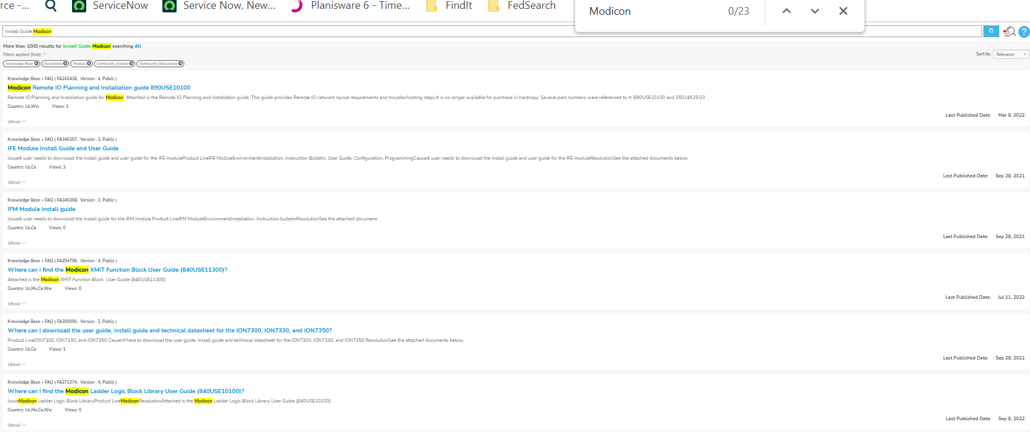
Task: Open ION7300, ION7330, ION7350 user guide link
Action: (x=170, y=331)
